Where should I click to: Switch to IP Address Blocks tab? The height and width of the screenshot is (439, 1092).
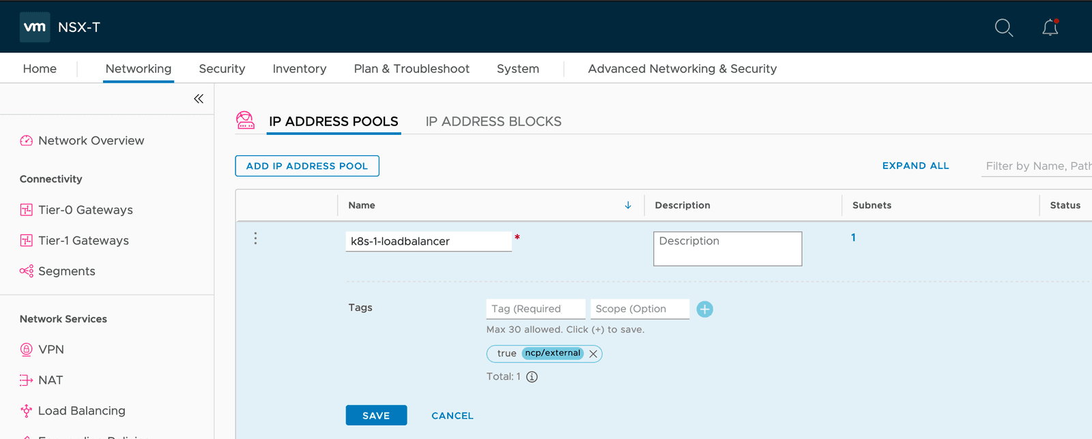click(x=493, y=121)
